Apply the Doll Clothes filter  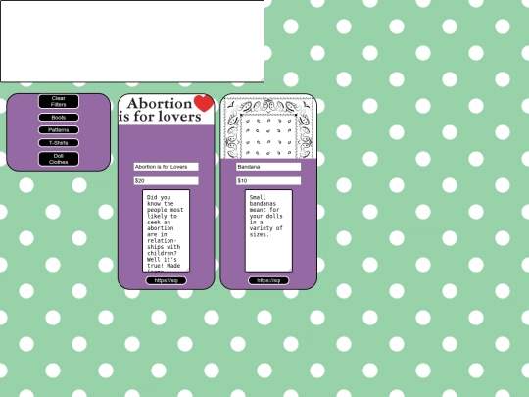click(59, 159)
